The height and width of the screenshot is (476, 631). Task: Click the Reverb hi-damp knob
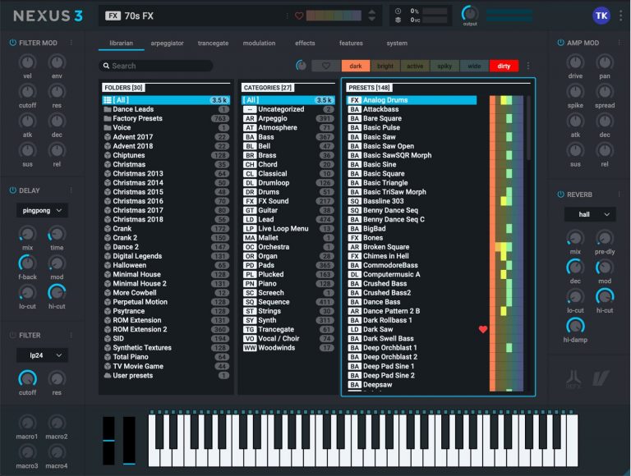tap(575, 326)
